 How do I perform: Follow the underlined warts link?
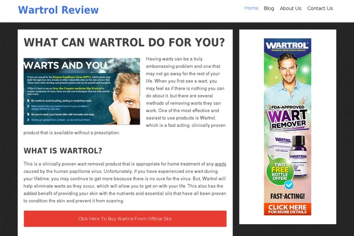pos(221,164)
